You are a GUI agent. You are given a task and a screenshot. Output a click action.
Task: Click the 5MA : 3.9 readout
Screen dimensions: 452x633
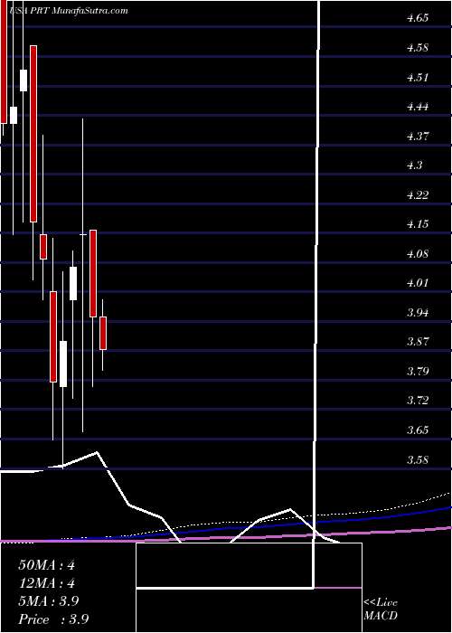point(49,601)
